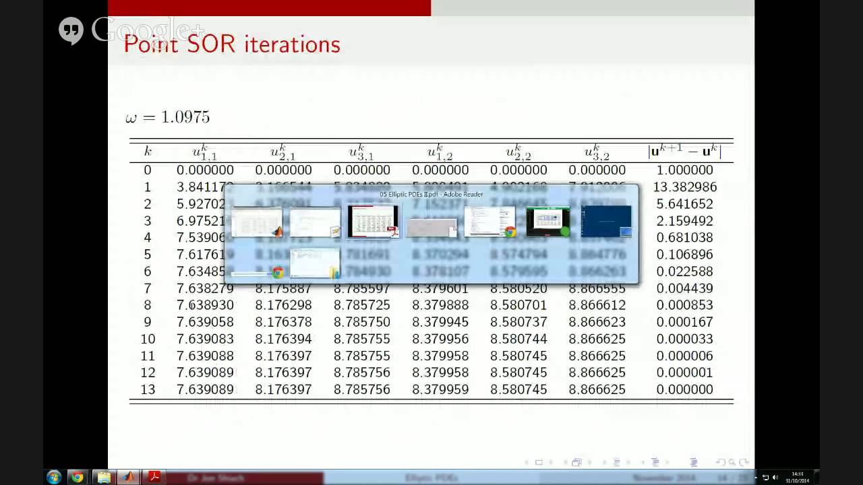863x485 pixels.
Task: Click the value 8.176298
Action: pyautogui.click(x=283, y=305)
